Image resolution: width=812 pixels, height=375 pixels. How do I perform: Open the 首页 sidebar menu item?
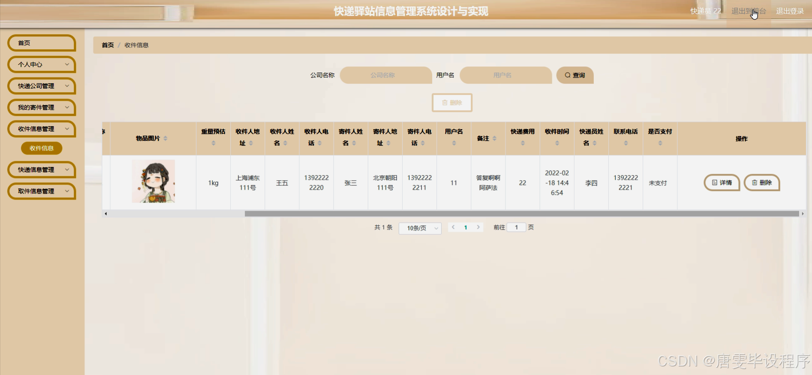tap(42, 43)
